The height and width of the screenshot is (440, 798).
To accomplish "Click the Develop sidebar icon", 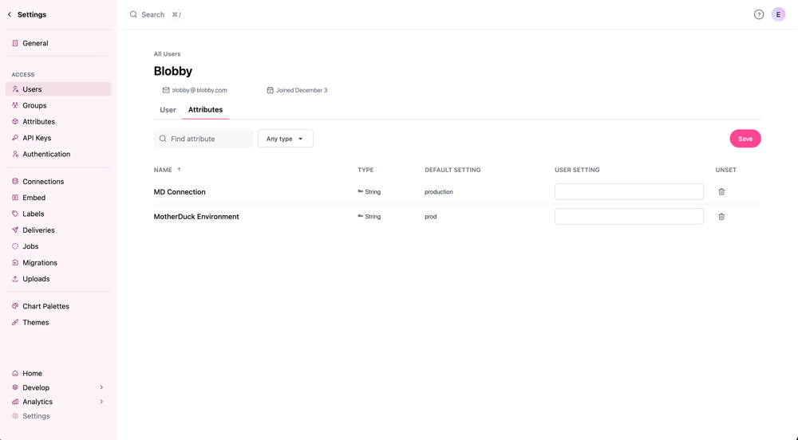I will [15, 387].
